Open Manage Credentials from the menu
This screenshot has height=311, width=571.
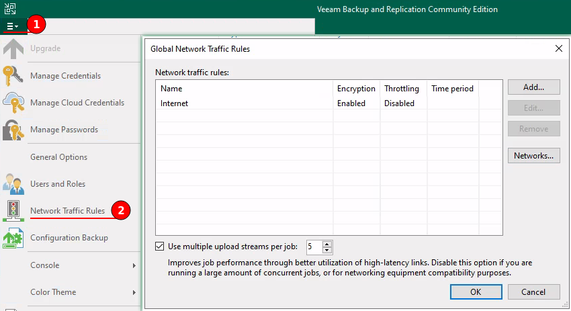[66, 76]
